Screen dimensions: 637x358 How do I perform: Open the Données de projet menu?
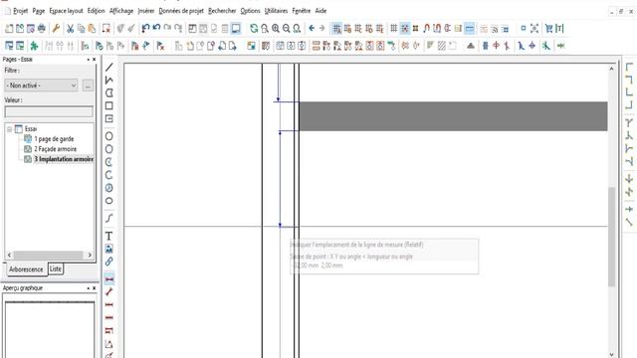(181, 11)
